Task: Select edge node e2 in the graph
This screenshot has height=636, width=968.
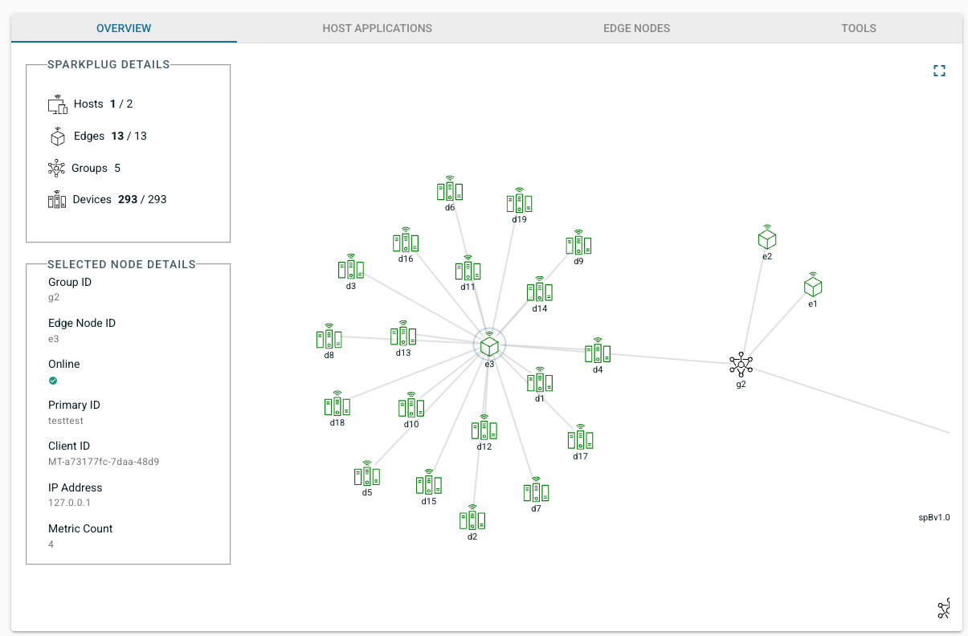Action: pos(767,238)
